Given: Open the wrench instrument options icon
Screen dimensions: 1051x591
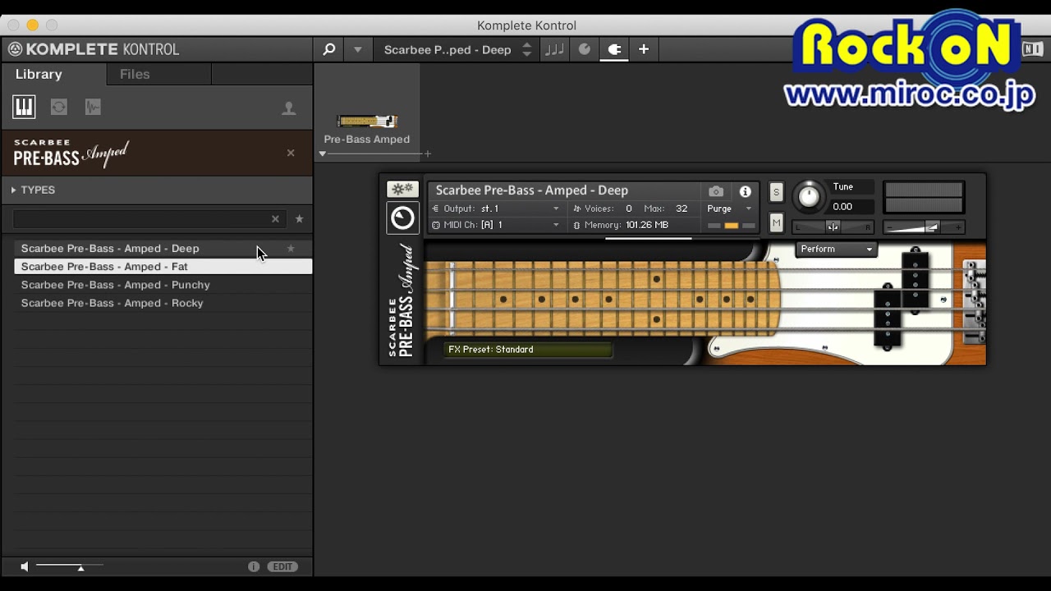Looking at the screenshot, I should (402, 190).
